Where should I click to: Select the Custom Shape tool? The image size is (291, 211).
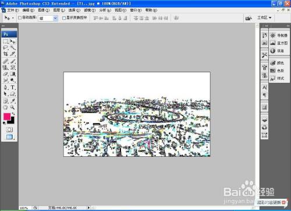tap(13, 94)
